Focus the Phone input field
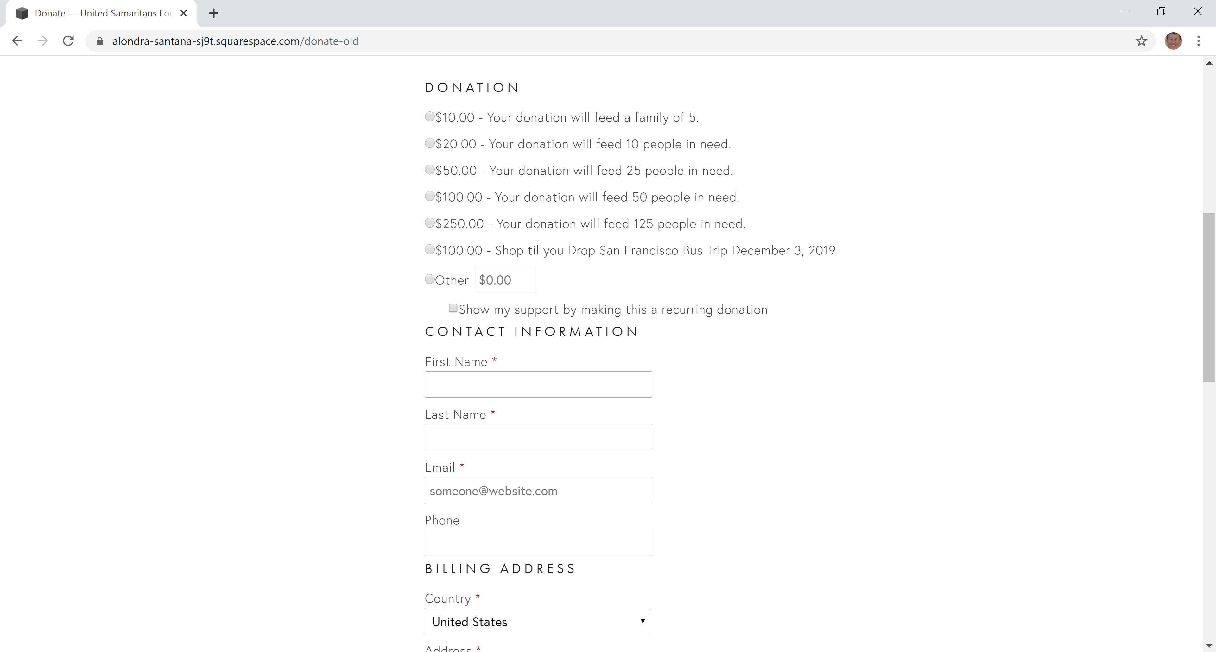The width and height of the screenshot is (1216, 652). tap(538, 543)
